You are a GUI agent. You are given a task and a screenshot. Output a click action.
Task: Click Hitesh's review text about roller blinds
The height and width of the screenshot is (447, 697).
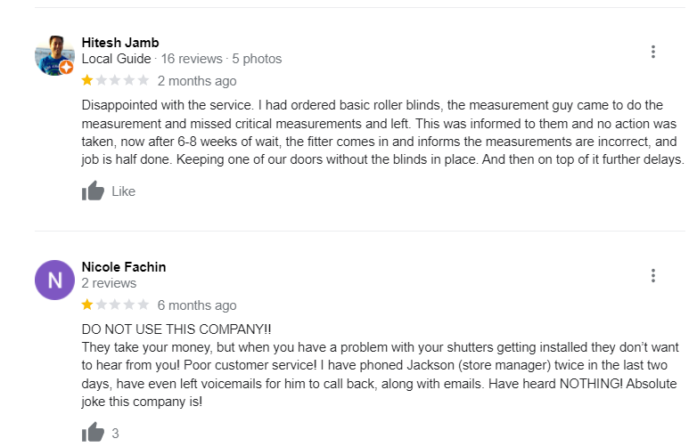381,133
